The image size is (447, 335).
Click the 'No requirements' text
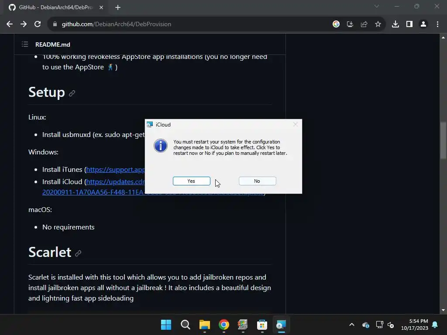tap(69, 227)
